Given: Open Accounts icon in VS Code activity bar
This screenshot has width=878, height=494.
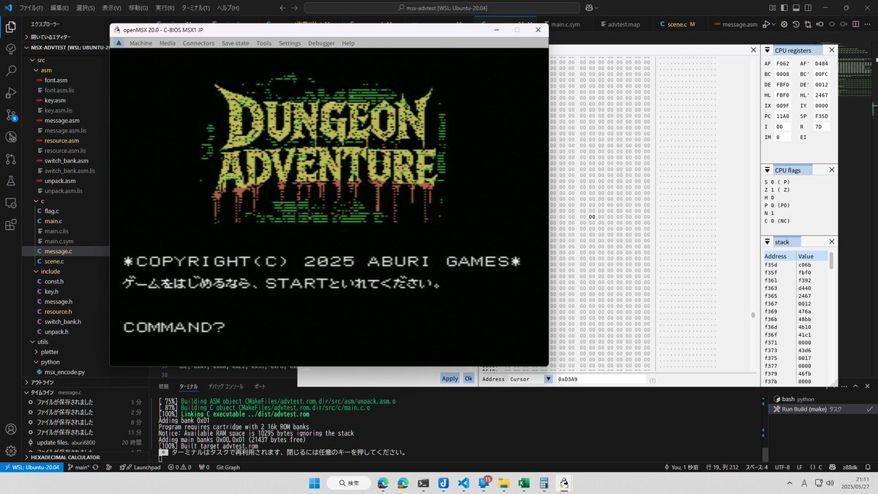Looking at the screenshot, I should [x=11, y=430].
